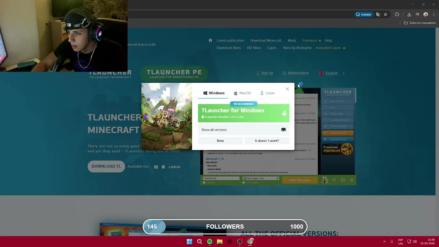Open the clock showing 21:36
The height and width of the screenshot is (247, 439).
tap(427, 242)
